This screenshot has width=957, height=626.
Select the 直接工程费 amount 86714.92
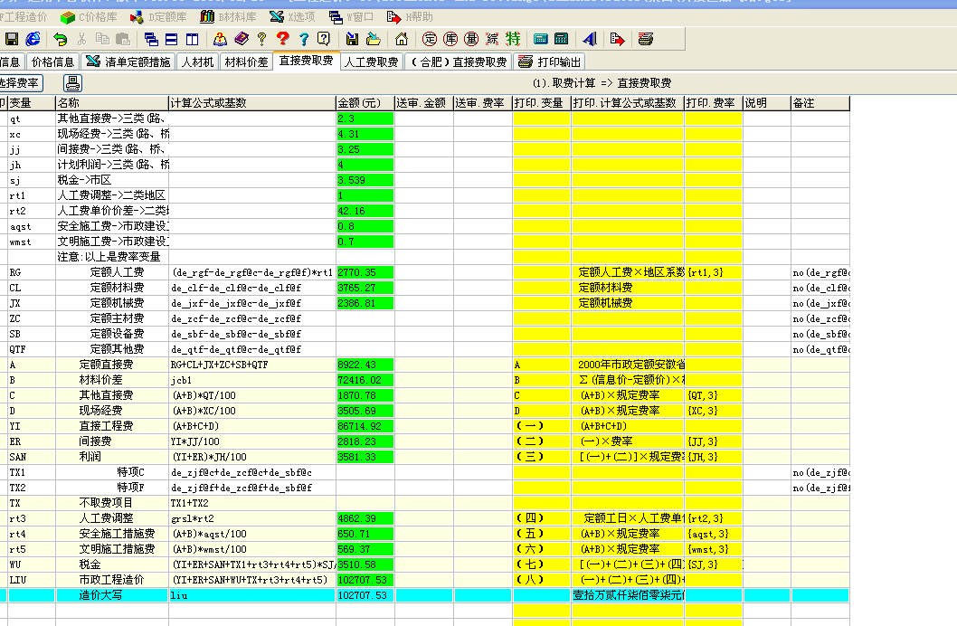[365, 426]
